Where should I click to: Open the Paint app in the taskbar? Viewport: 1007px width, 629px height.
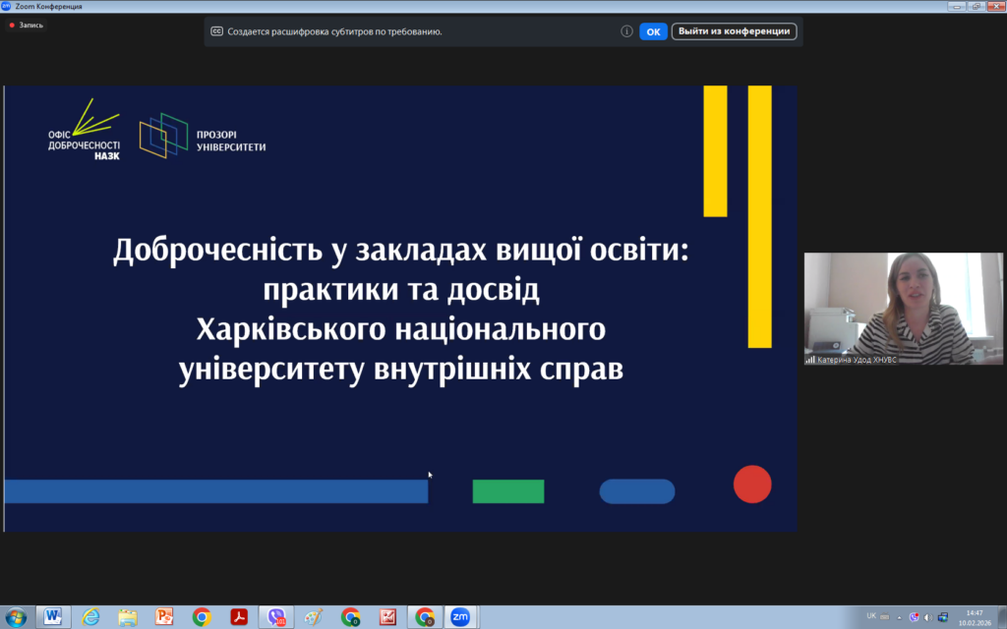point(313,616)
